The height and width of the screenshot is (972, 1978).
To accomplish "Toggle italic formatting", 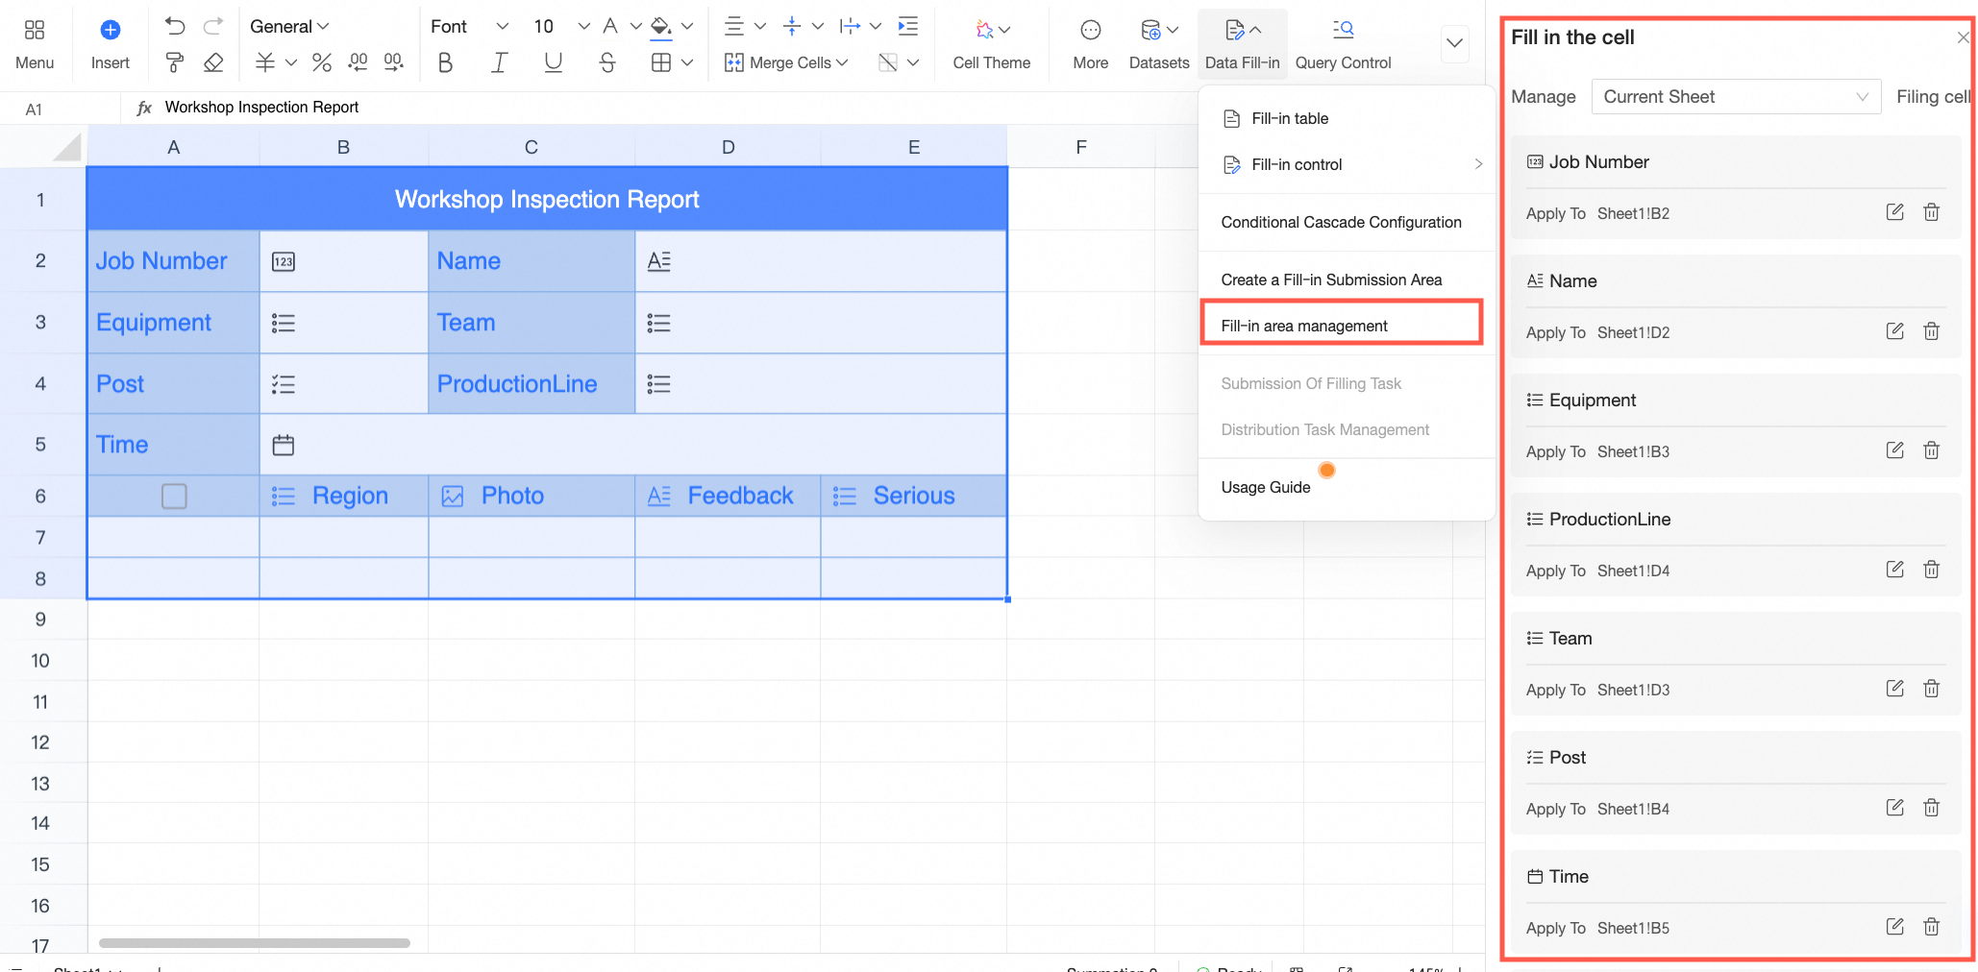I will [x=499, y=62].
